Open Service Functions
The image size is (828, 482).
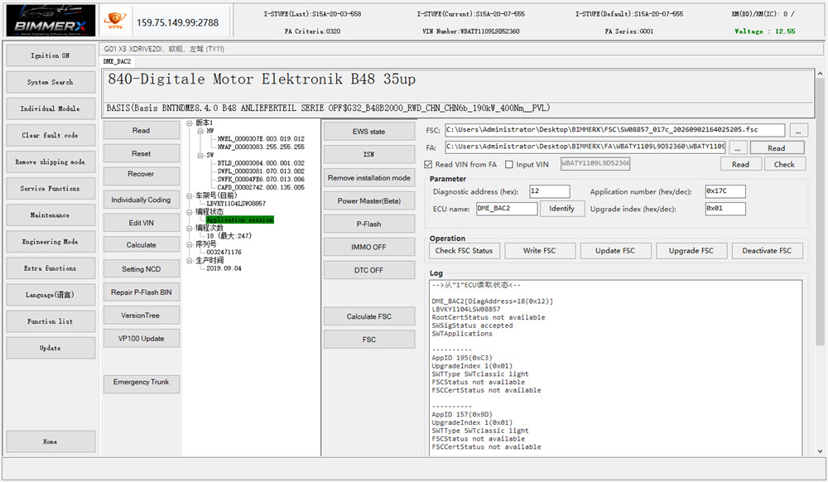tap(51, 189)
